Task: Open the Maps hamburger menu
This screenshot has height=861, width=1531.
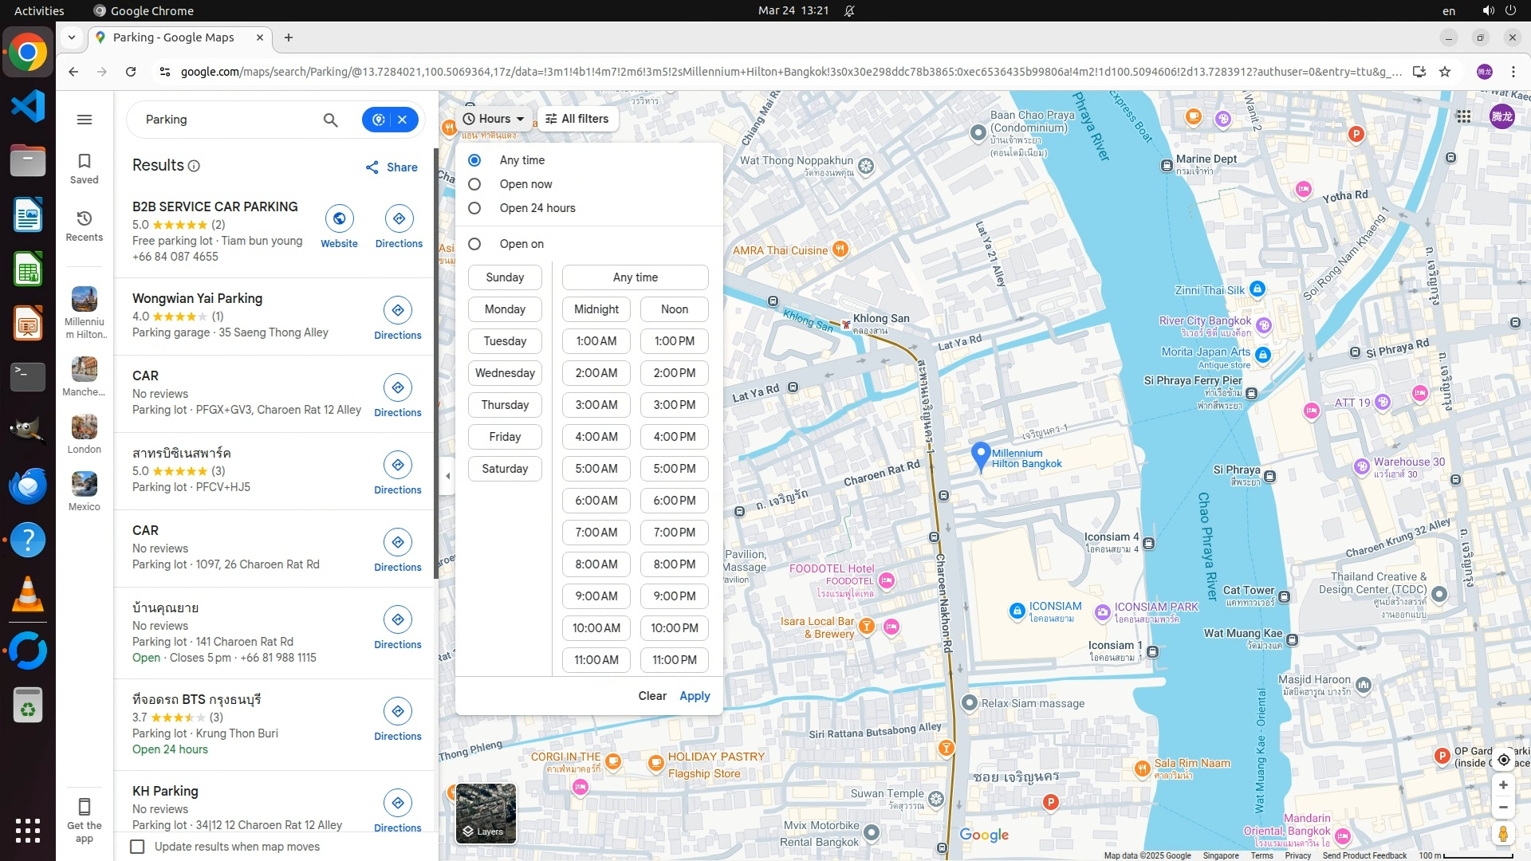Action: click(x=85, y=120)
